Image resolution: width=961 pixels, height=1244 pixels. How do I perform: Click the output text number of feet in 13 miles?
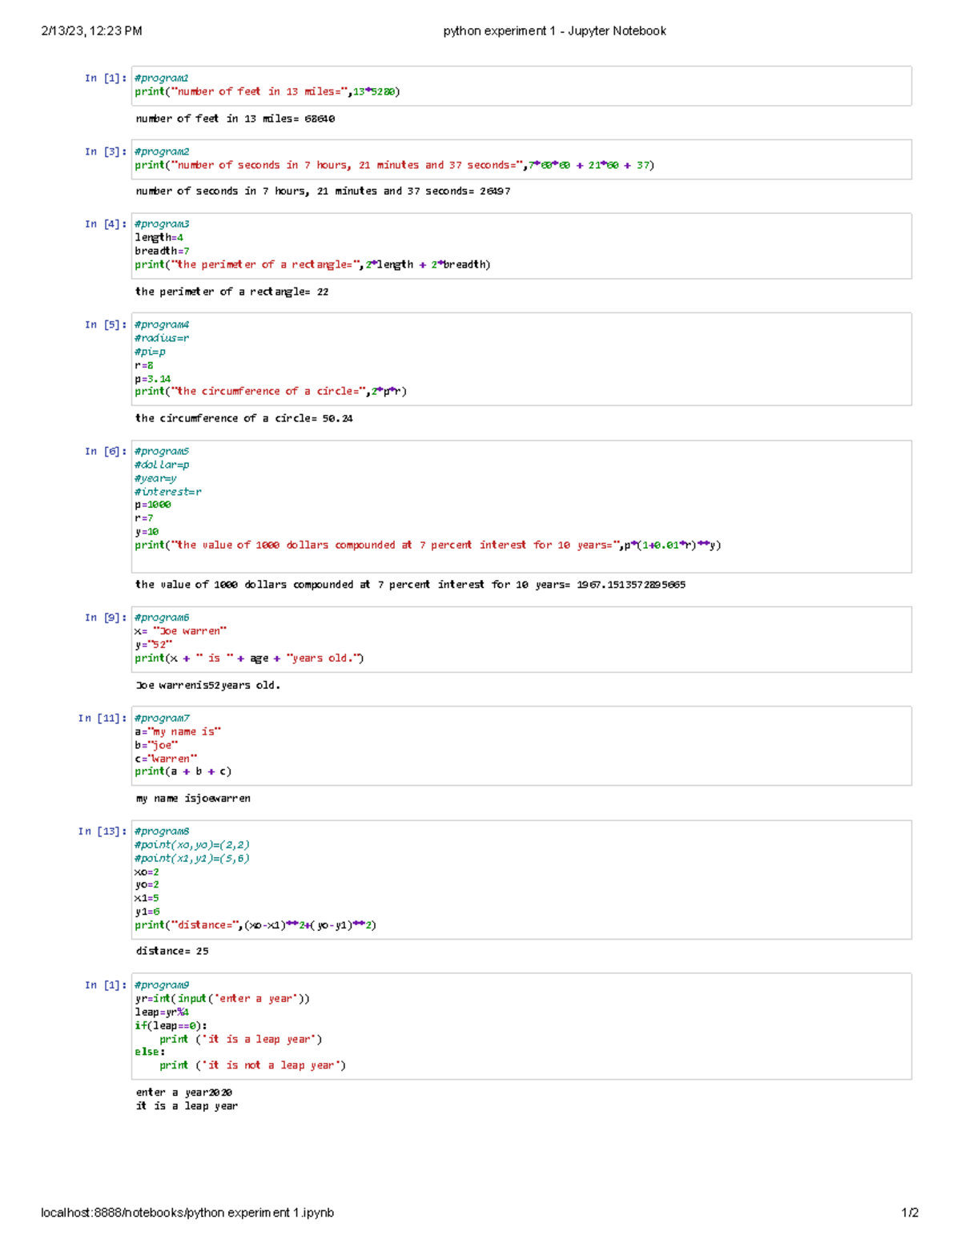[x=235, y=117]
